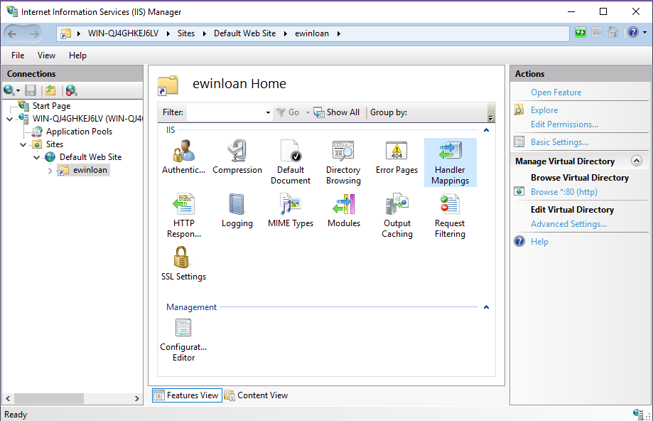Open toolbar overflow options beside Group by

coord(490,112)
